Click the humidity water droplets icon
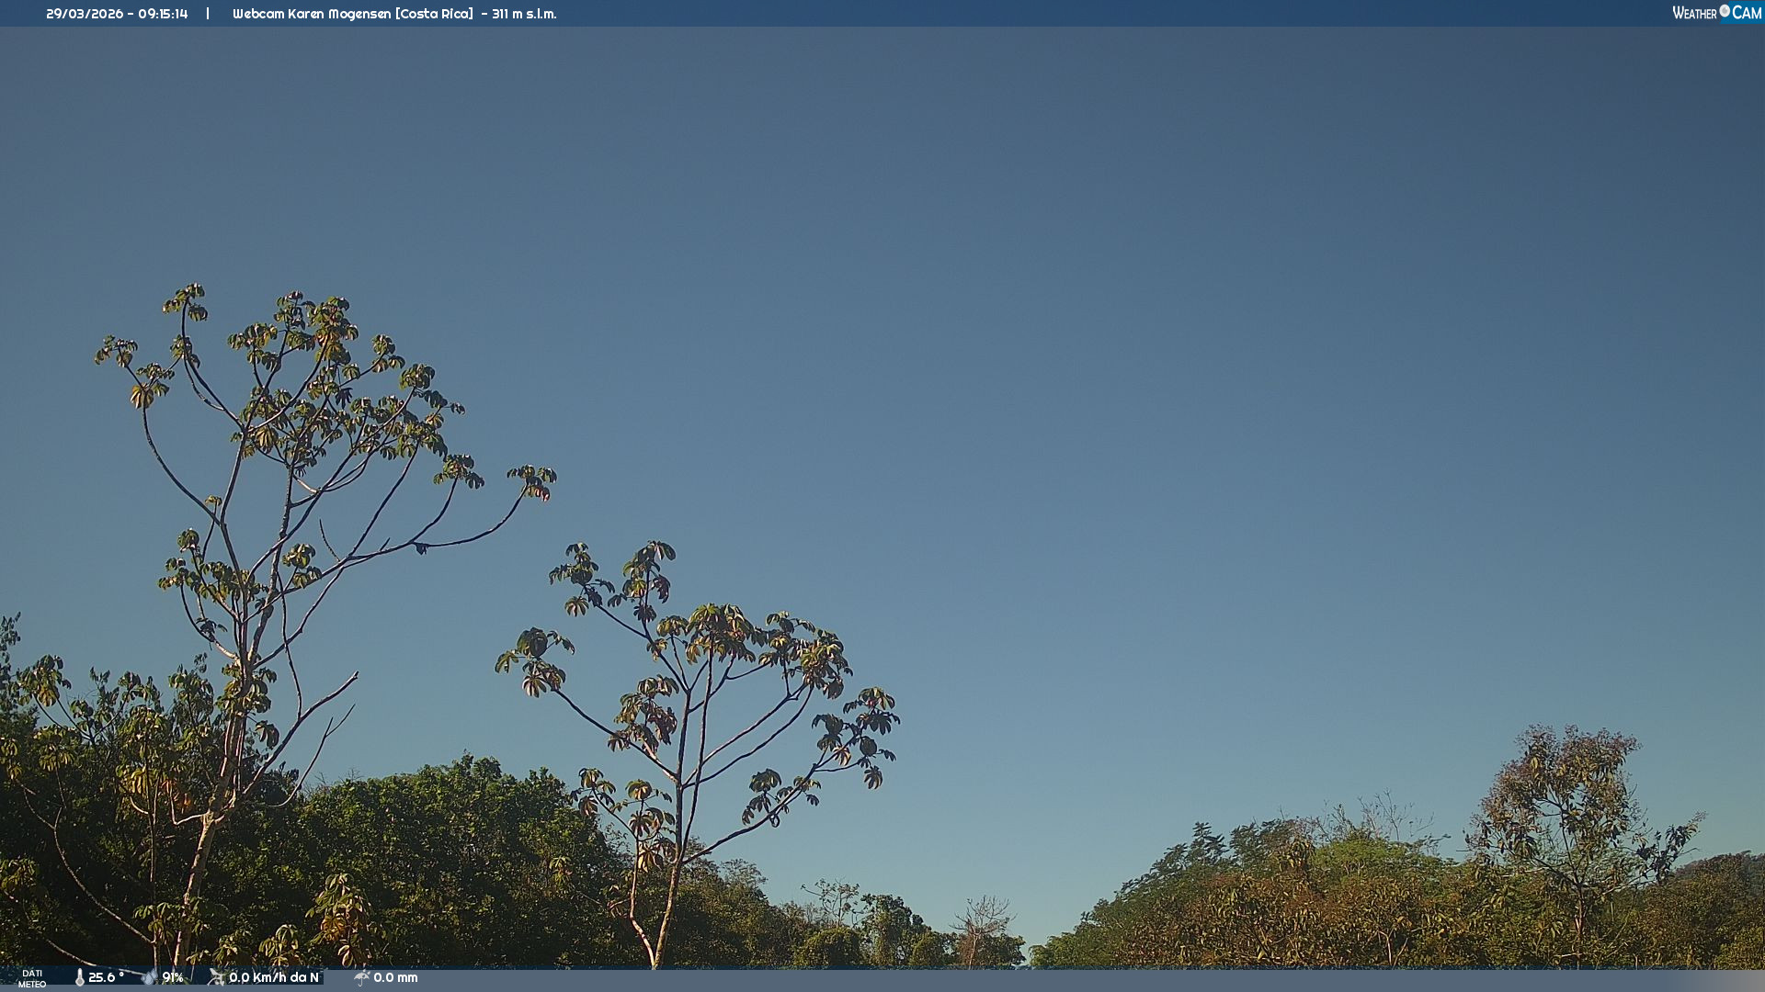Image resolution: width=1765 pixels, height=992 pixels. (149, 977)
